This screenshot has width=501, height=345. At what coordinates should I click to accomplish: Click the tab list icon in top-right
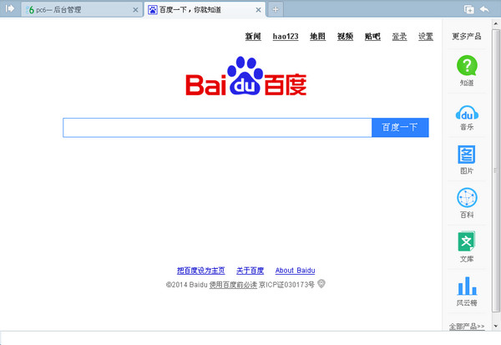[x=468, y=9]
